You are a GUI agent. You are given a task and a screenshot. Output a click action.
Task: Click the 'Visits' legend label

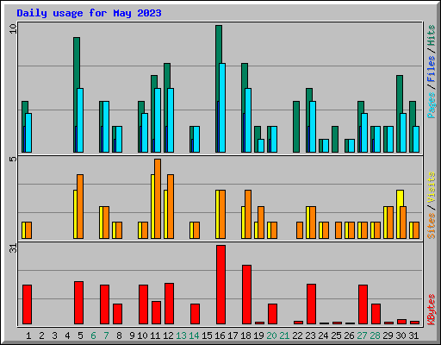[432, 187]
